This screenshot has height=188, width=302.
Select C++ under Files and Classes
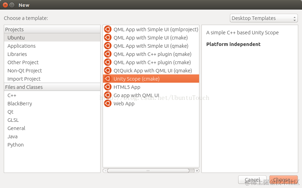point(52,95)
